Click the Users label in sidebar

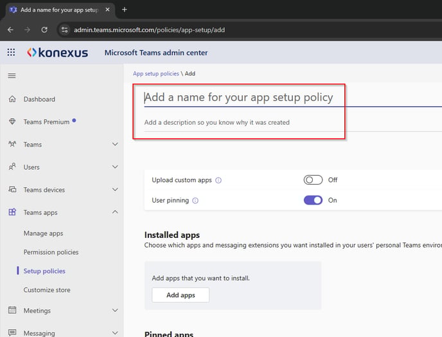[31, 167]
